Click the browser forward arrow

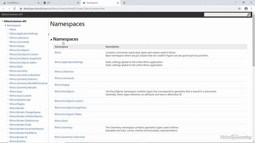(x=9, y=9)
